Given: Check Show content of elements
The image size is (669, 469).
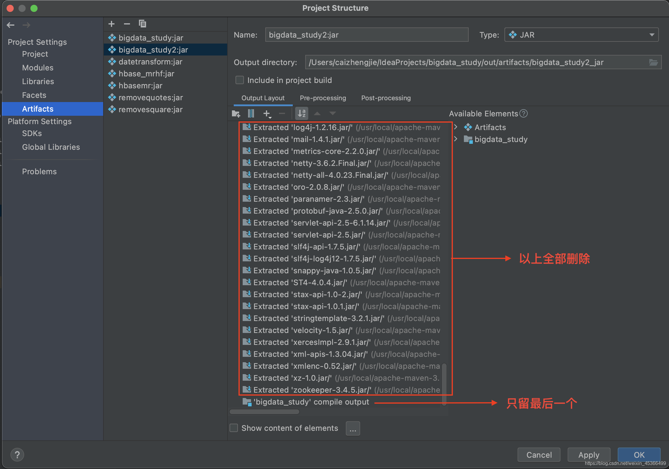Looking at the screenshot, I should [x=234, y=428].
